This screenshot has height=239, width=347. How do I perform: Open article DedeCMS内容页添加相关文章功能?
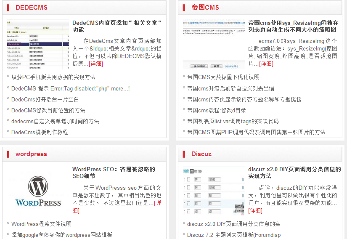pyautogui.click(x=117, y=26)
